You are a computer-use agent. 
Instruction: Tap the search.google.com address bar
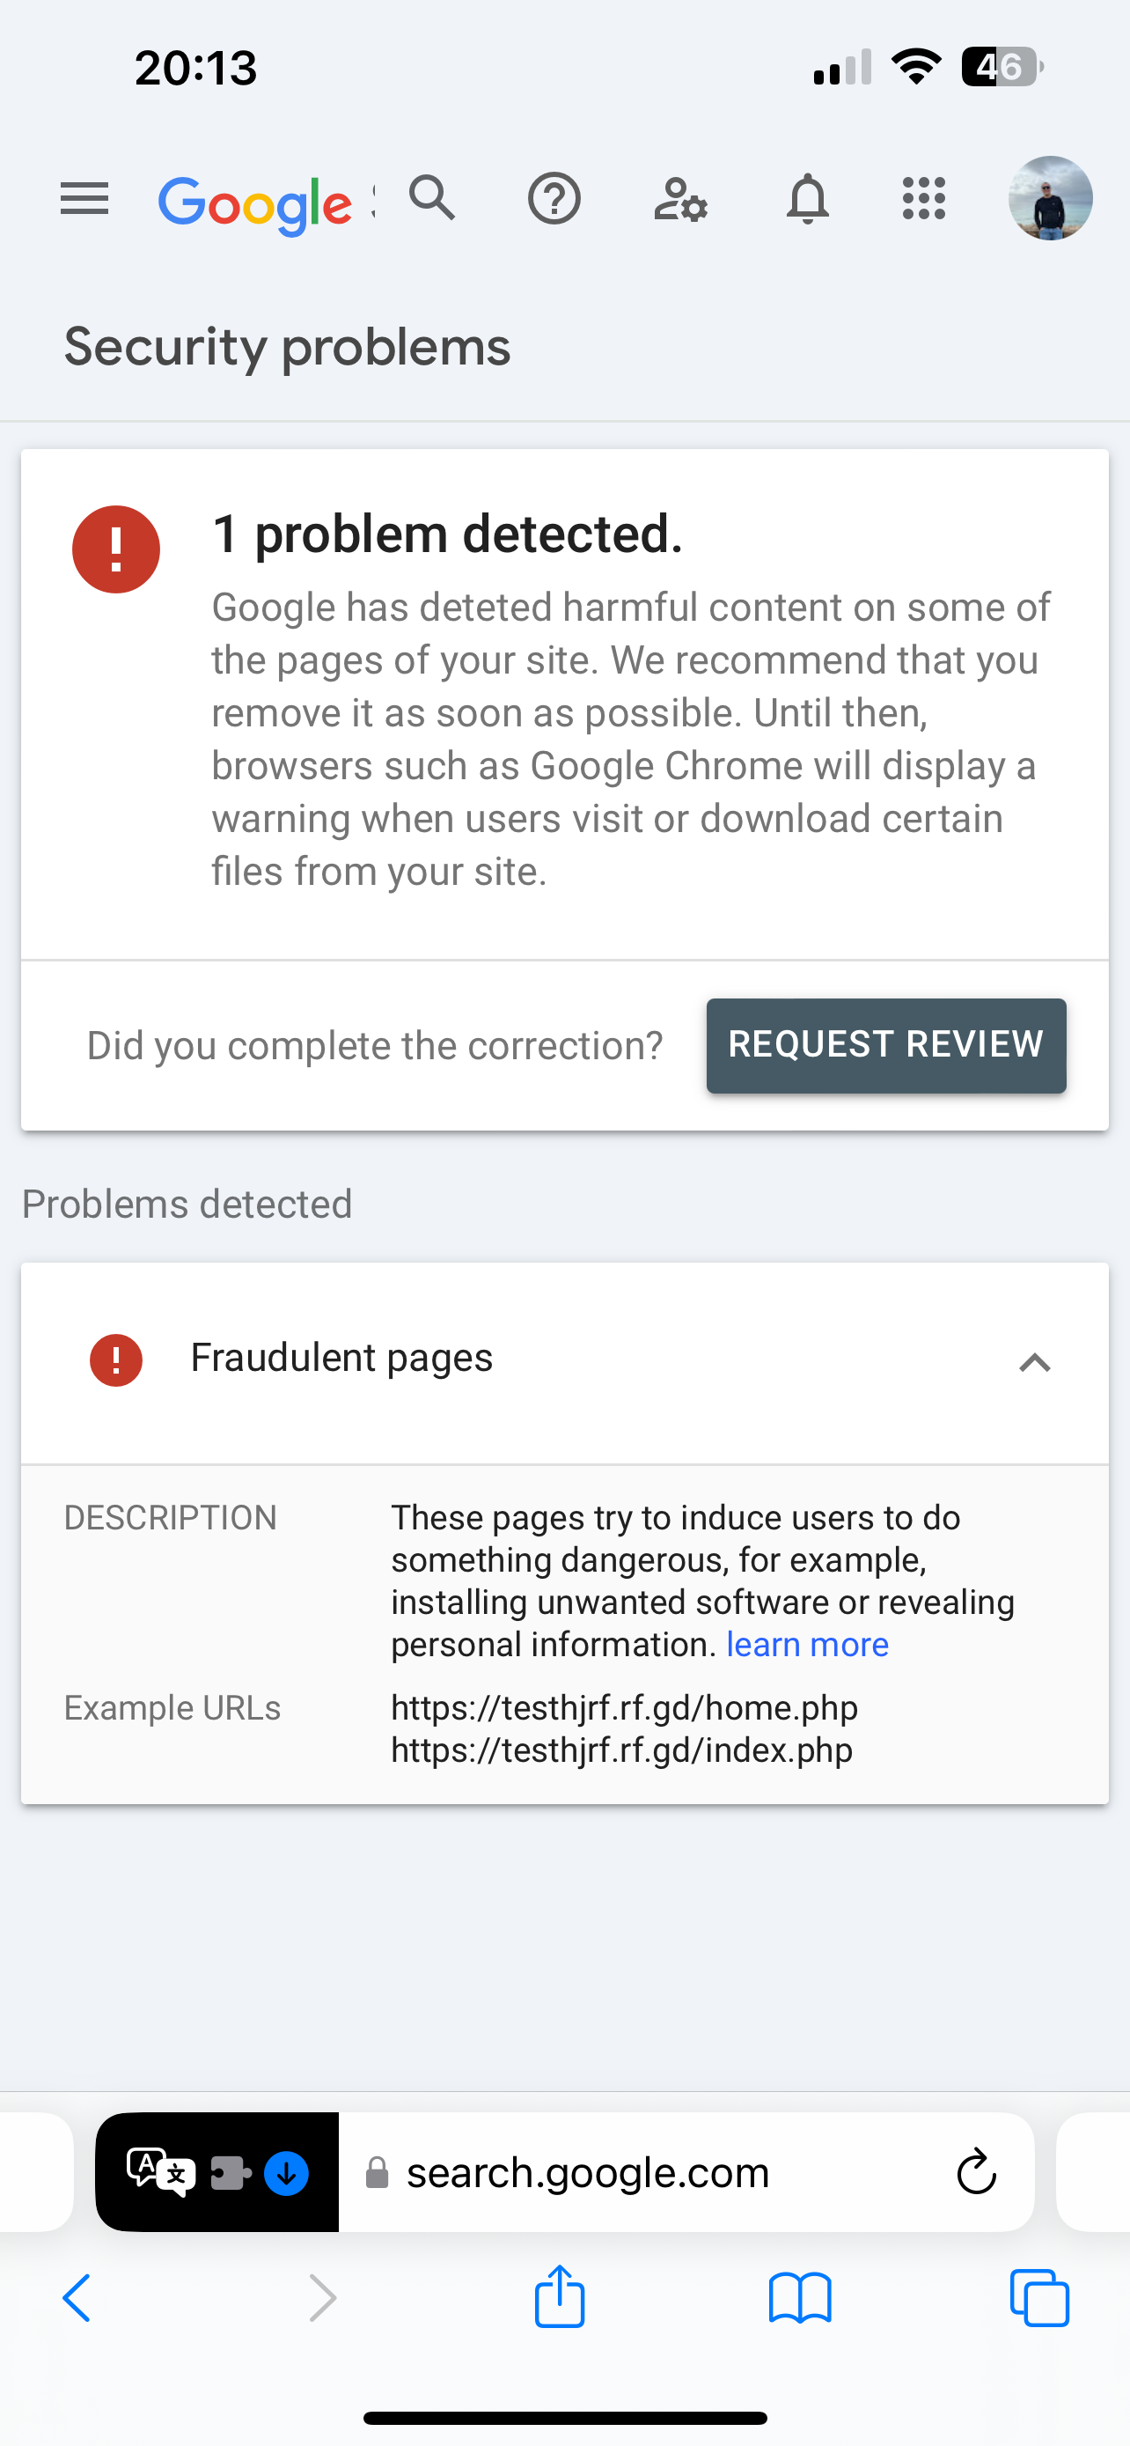pyautogui.click(x=588, y=2172)
